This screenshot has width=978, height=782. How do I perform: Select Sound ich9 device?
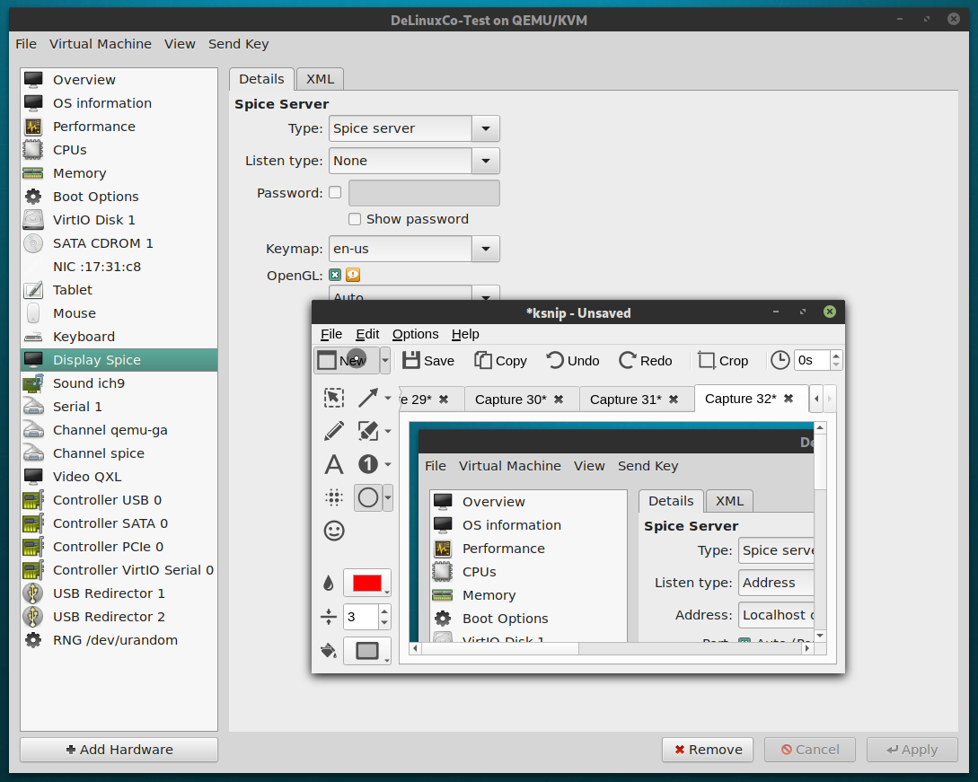(x=119, y=382)
